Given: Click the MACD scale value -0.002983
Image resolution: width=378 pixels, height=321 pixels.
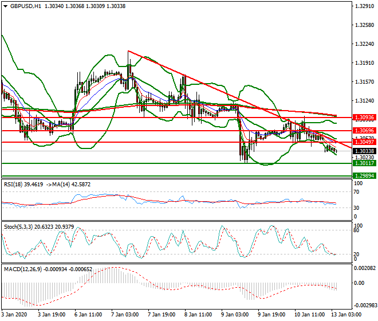Looking at the screenshot, I should click(x=365, y=306).
